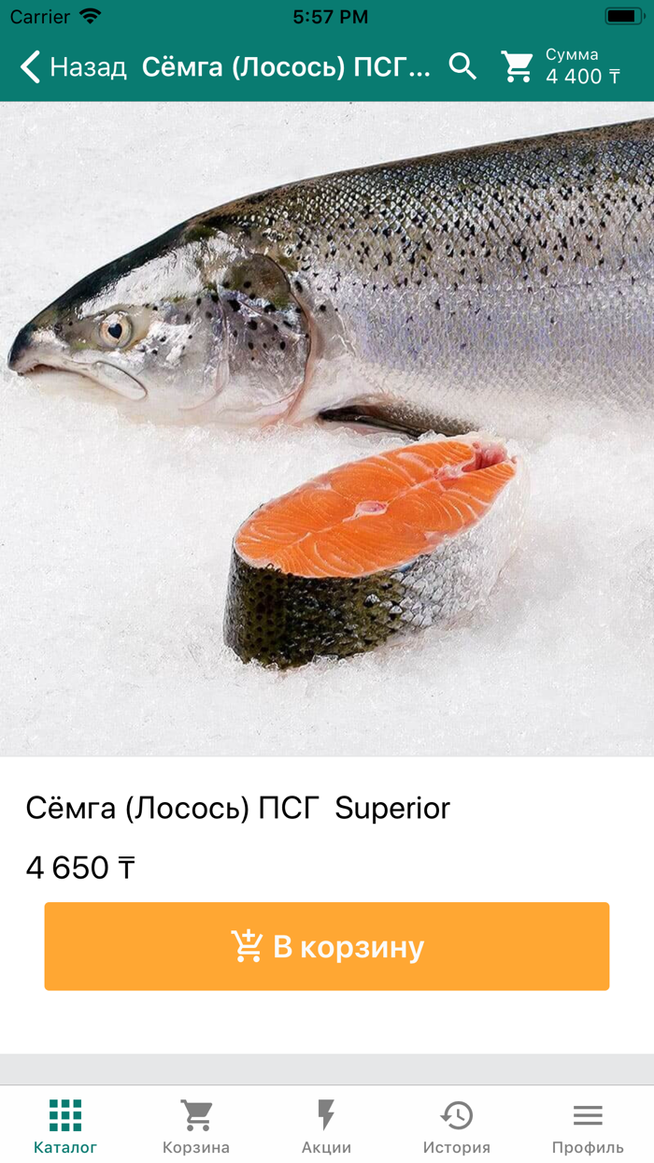The height and width of the screenshot is (1163, 654).
Task: Tap the Акции lightning bolt icon
Action: pos(326,1115)
